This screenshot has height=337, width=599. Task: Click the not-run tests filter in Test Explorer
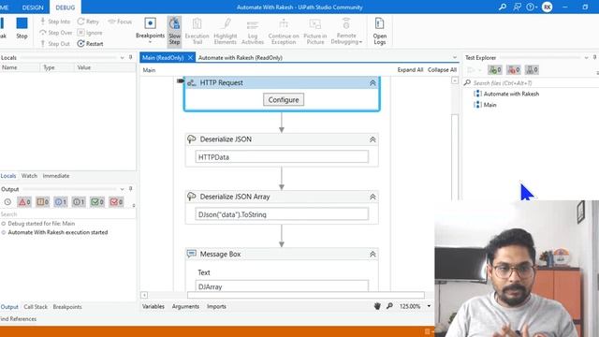(x=532, y=70)
